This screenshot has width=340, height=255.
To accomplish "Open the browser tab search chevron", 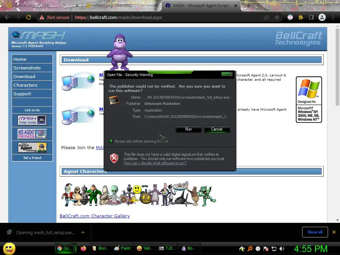I will (300, 6).
